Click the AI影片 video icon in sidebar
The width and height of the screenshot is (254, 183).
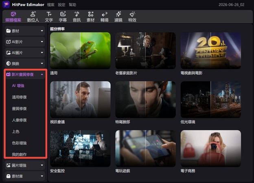click(8, 42)
